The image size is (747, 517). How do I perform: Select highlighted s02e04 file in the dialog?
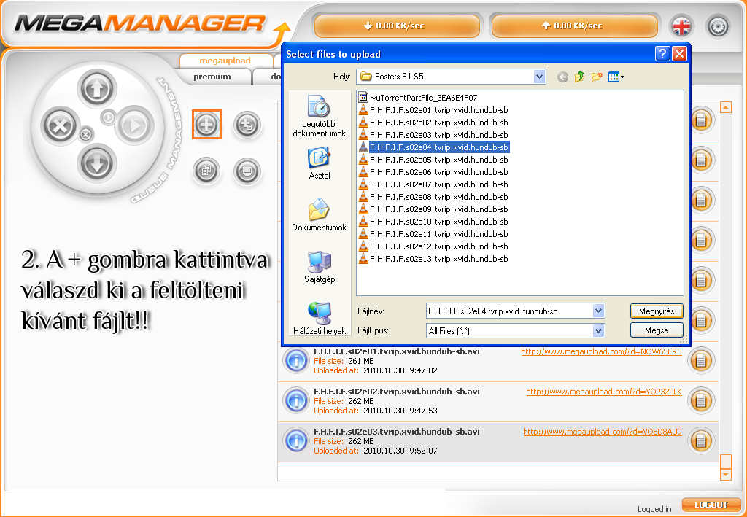click(x=433, y=147)
